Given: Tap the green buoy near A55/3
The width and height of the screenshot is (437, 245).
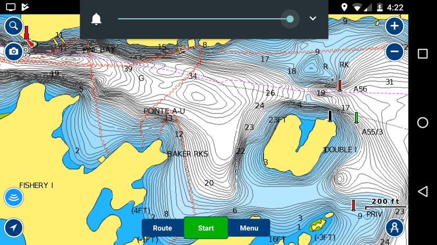Looking at the screenshot, I should (356, 117).
